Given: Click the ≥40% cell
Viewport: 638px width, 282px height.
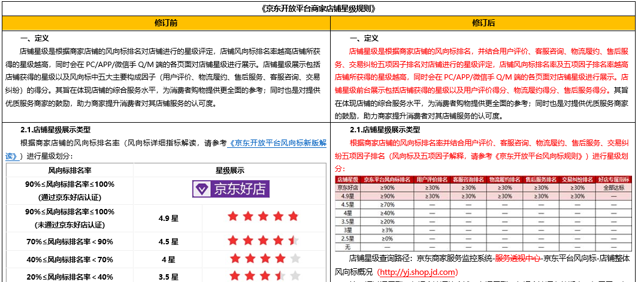Looking at the screenshot, I should [x=386, y=213].
